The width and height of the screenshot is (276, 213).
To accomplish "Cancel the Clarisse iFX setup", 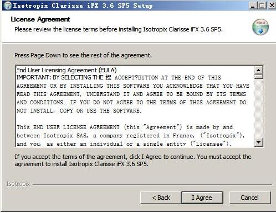I will [250, 198].
